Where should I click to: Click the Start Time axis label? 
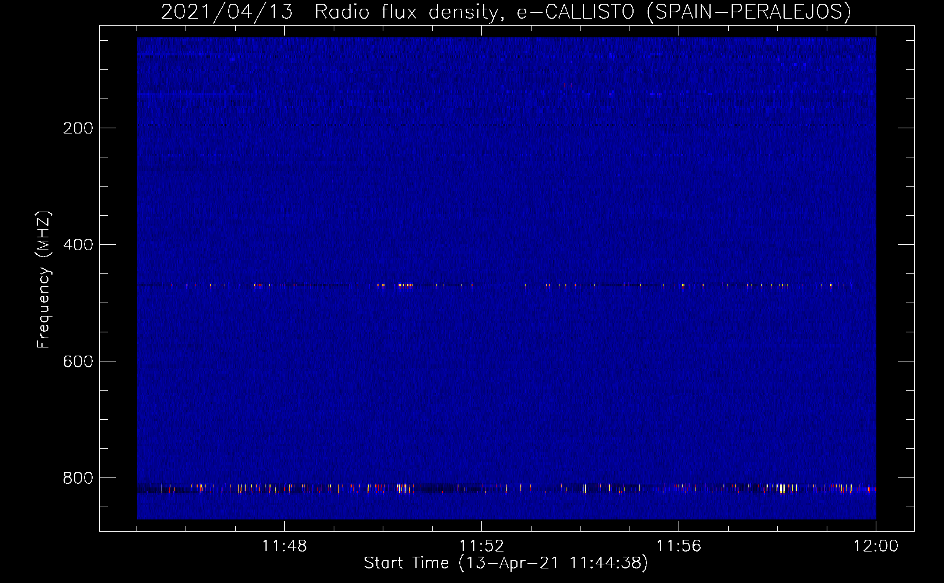506,563
